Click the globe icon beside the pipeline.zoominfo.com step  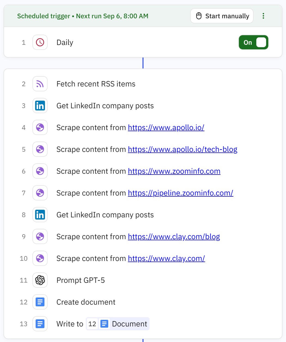coord(40,193)
